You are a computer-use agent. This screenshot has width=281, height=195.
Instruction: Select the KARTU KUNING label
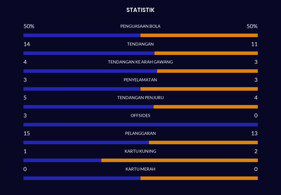click(x=140, y=151)
